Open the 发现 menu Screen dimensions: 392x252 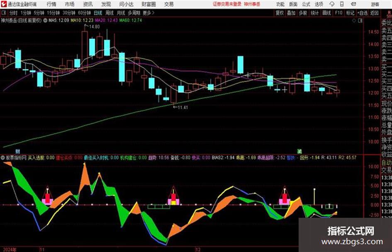[106, 4]
